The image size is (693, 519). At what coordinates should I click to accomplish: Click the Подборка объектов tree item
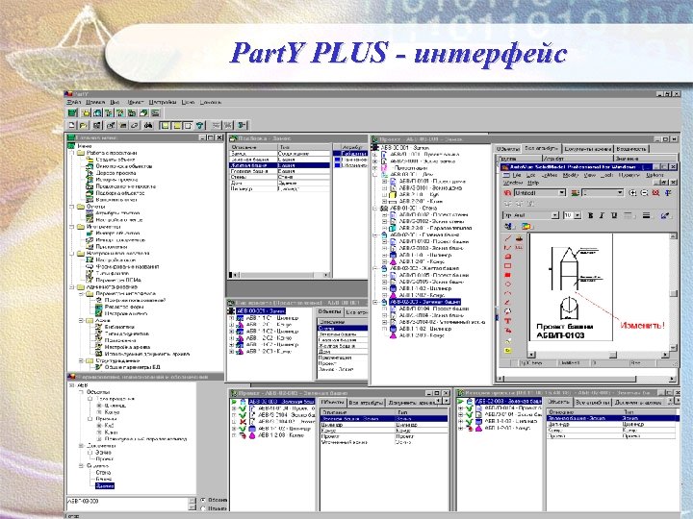point(119,193)
